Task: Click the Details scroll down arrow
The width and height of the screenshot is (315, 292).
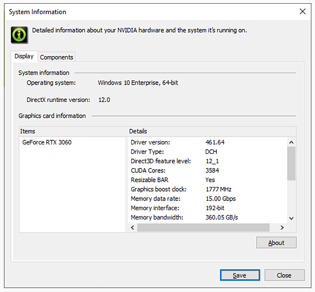Action: (291, 218)
